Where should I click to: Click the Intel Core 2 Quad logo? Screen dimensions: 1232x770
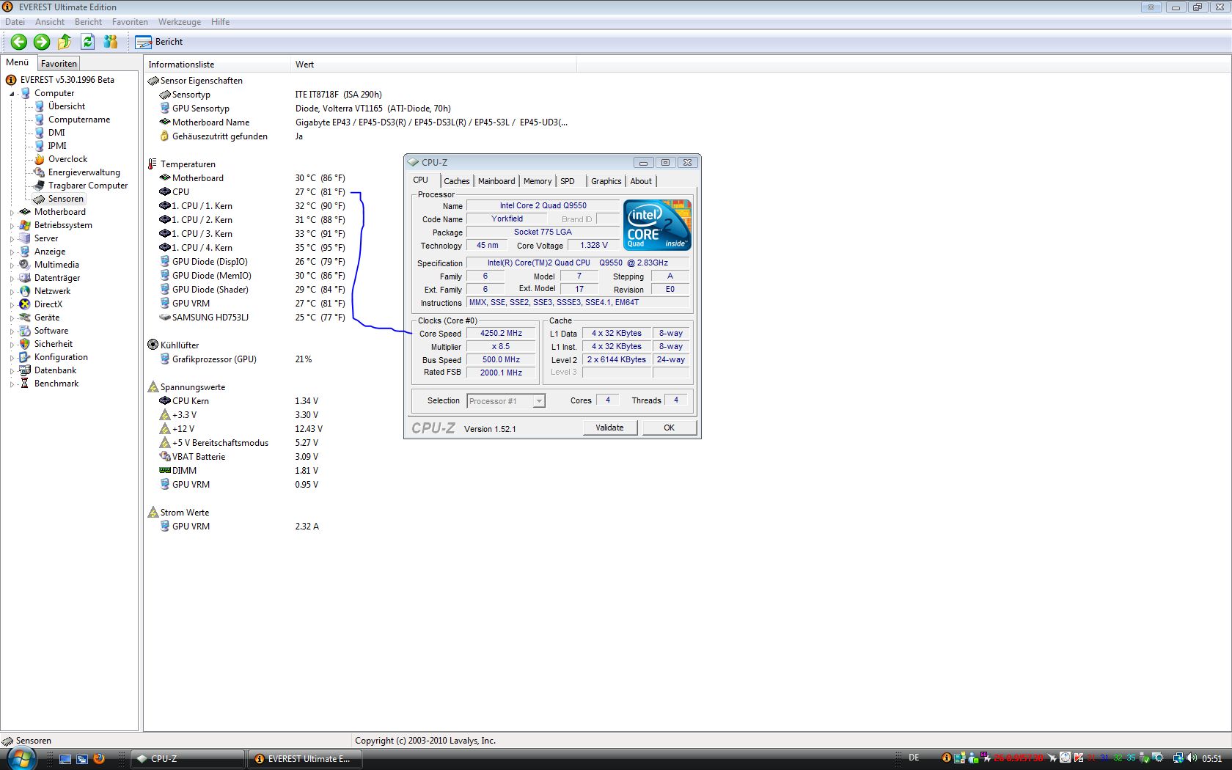pos(657,225)
